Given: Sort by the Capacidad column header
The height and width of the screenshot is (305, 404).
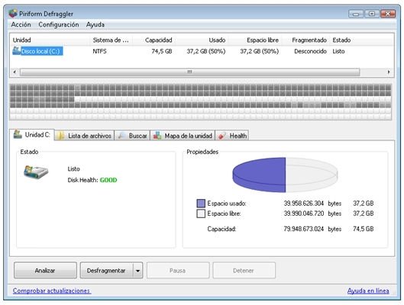Looking at the screenshot, I should tap(154, 40).
